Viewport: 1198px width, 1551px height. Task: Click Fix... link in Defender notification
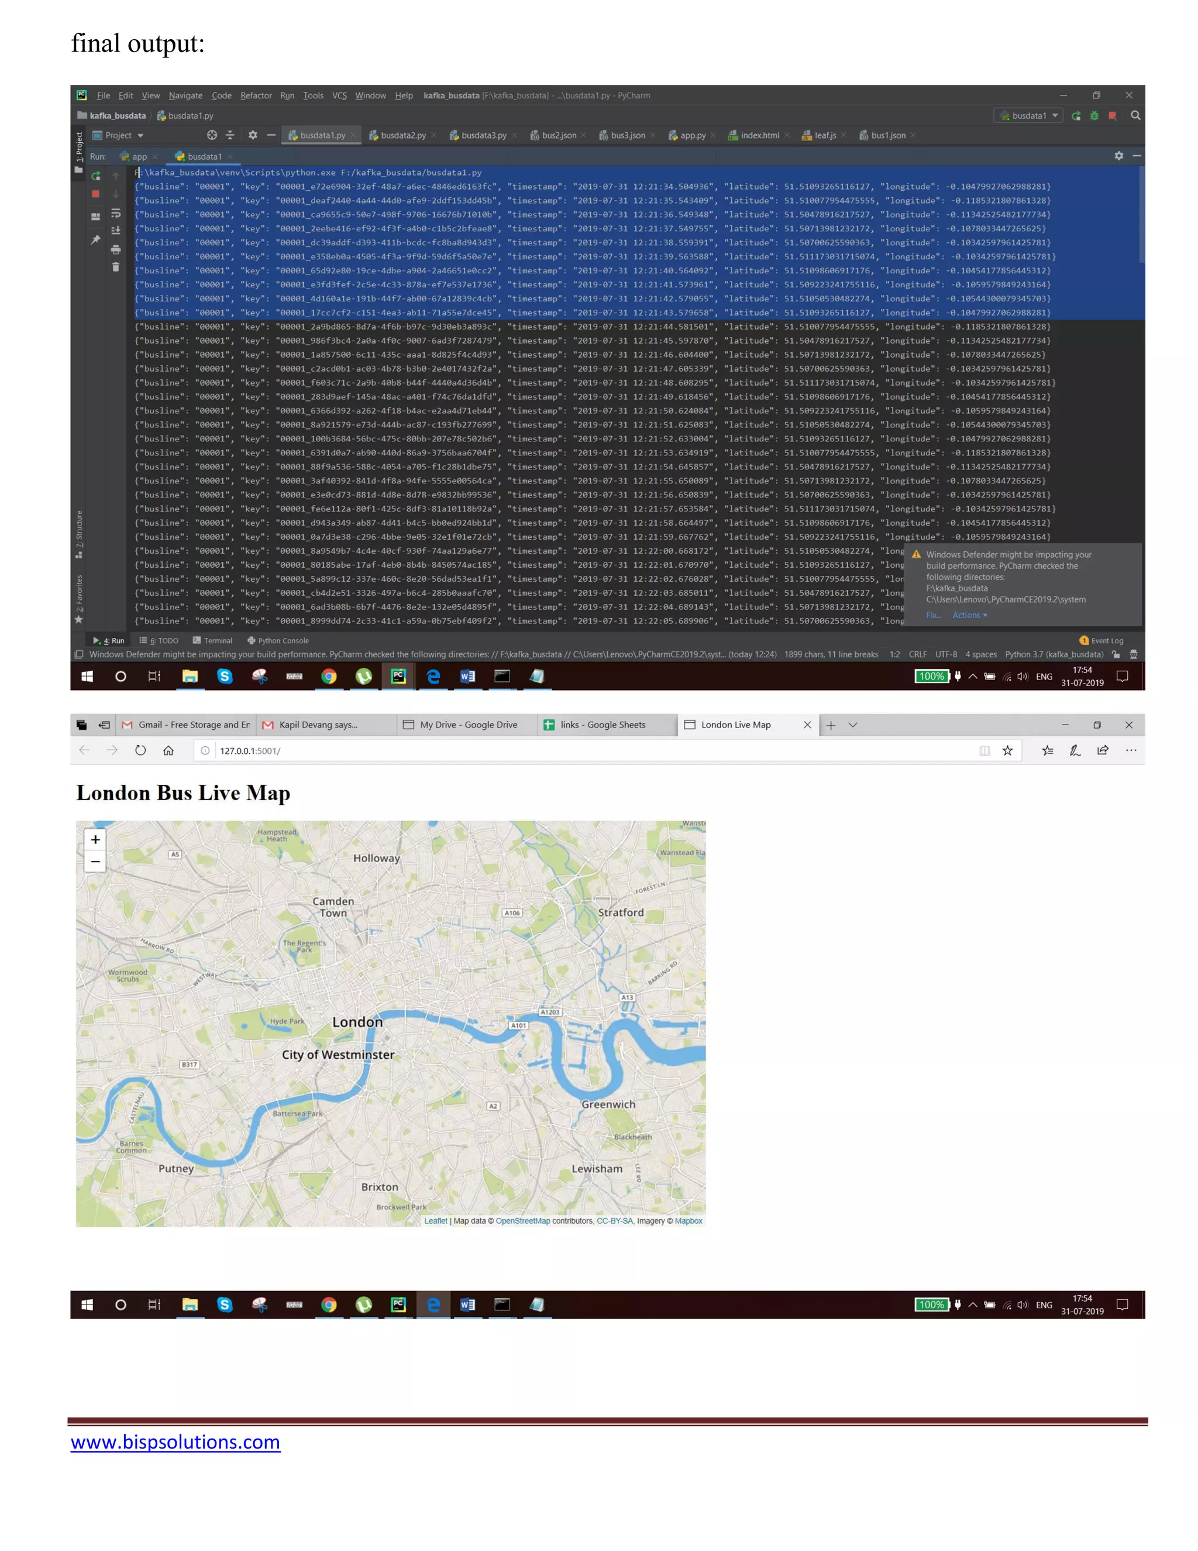[933, 615]
